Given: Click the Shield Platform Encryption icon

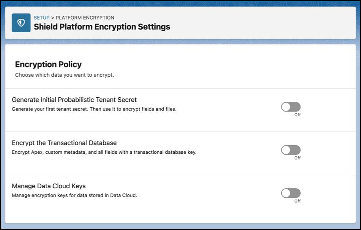Looking at the screenshot, I should (21, 23).
